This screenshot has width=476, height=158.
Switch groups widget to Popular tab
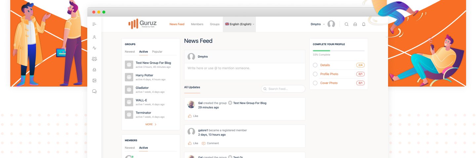click(157, 52)
